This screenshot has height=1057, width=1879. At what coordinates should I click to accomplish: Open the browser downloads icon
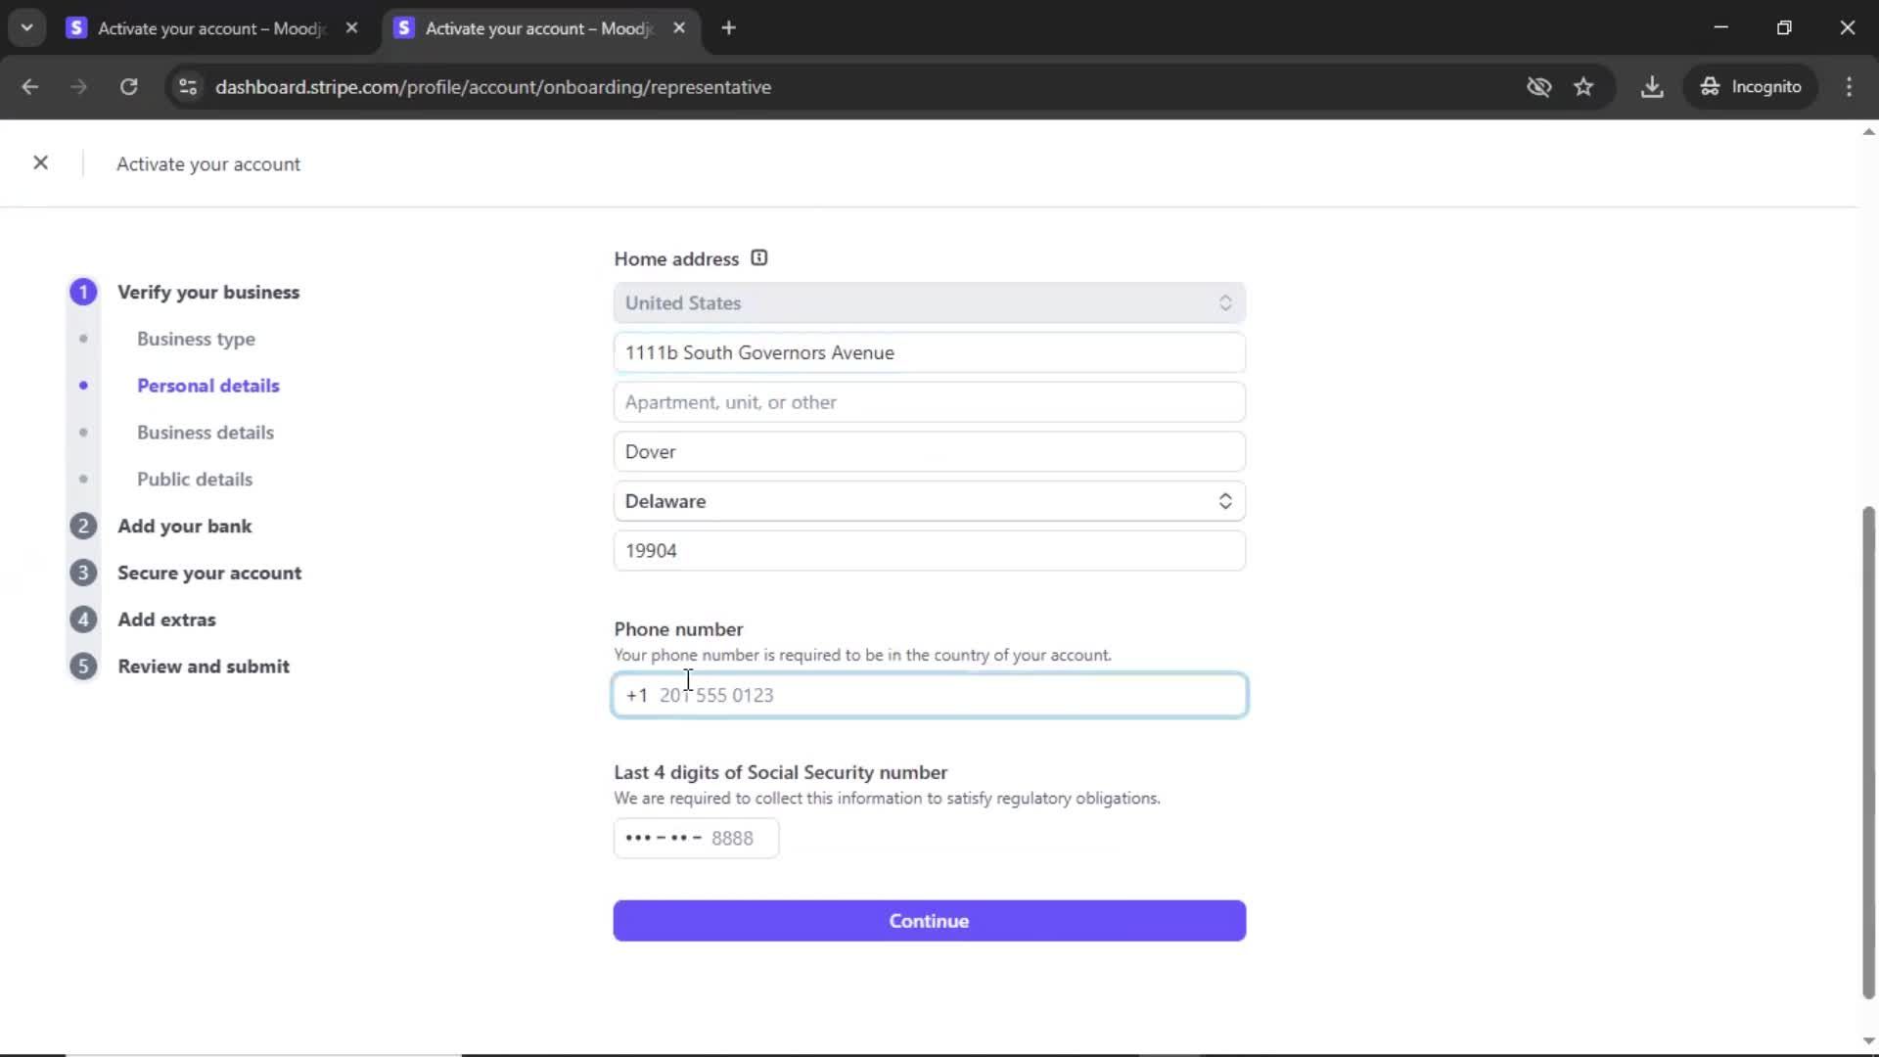(1652, 87)
